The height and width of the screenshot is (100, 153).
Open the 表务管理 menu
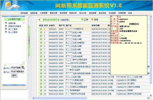[63, 13]
